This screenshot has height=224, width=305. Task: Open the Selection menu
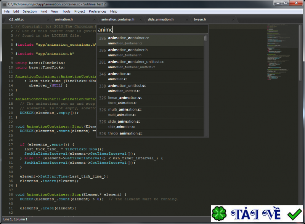point(30,11)
